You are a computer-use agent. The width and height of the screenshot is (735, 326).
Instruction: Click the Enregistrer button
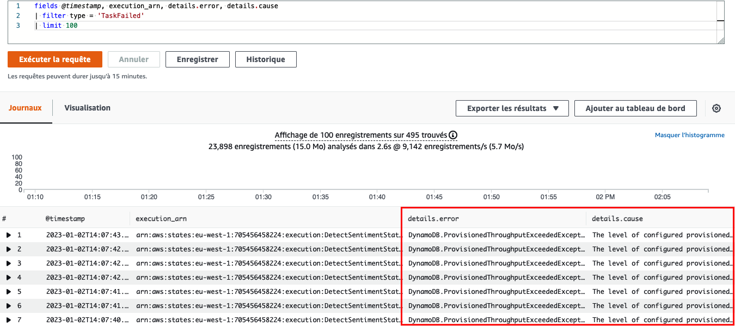[x=198, y=59]
